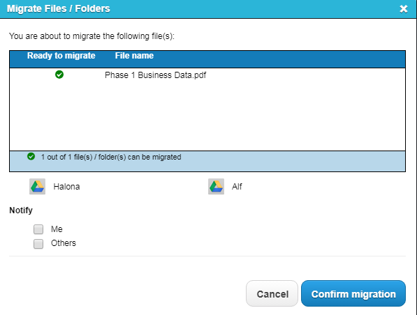Click the Notify section heading
417x315 pixels.
pyautogui.click(x=21, y=210)
